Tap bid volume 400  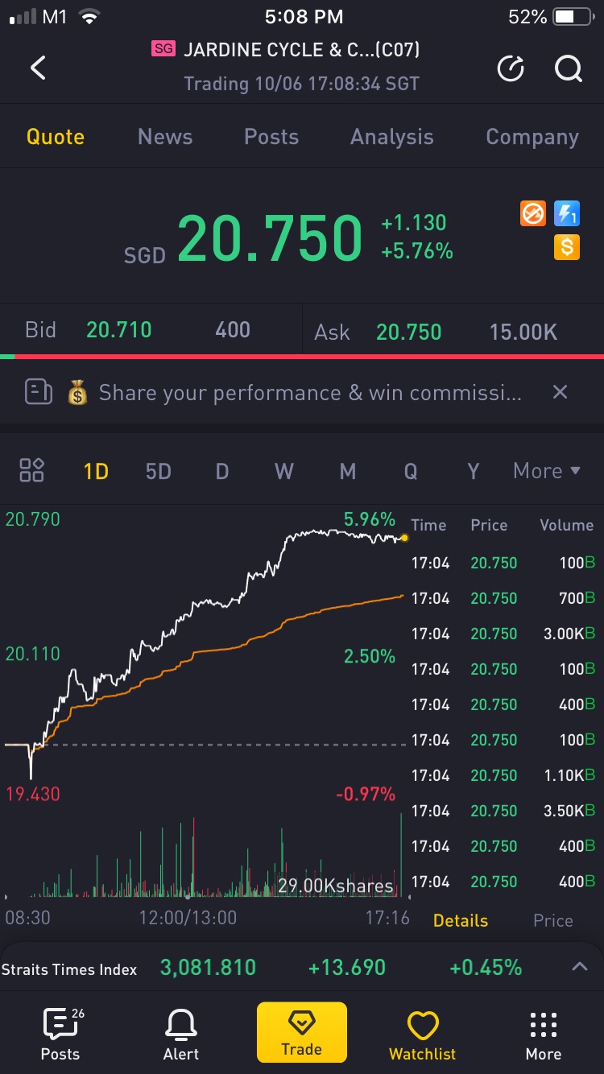coord(233,329)
